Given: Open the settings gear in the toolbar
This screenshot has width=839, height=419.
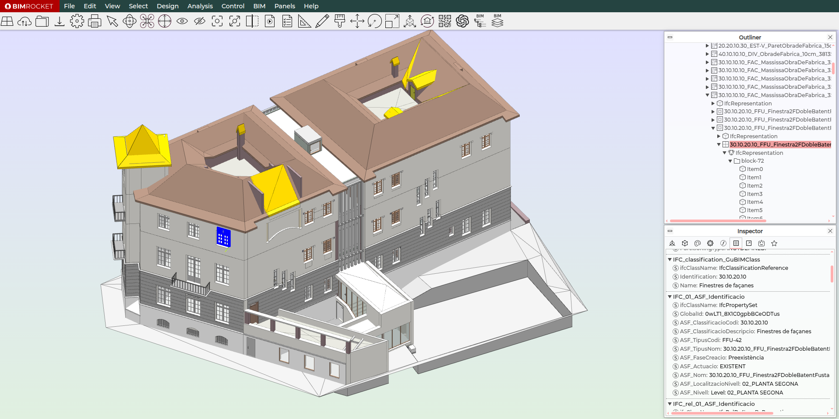Looking at the screenshot, I should coord(77,21).
